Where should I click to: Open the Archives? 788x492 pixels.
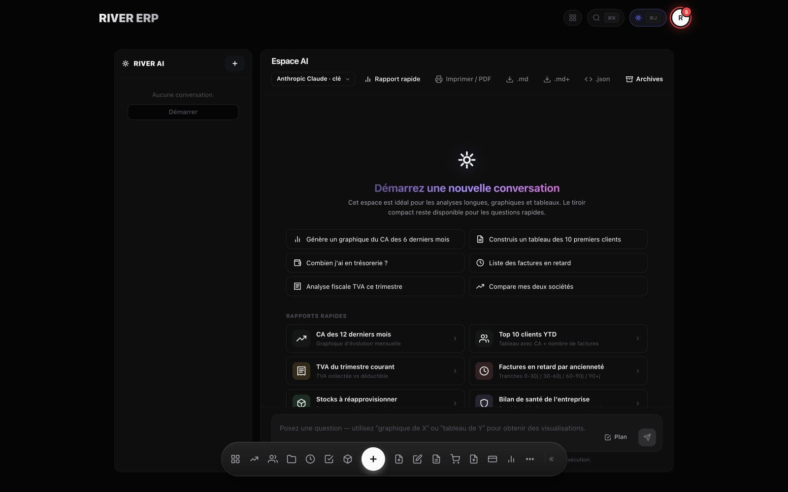[644, 79]
